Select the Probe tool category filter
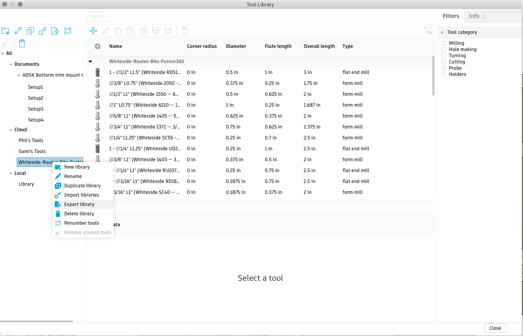The image size is (523, 336). click(x=444, y=68)
